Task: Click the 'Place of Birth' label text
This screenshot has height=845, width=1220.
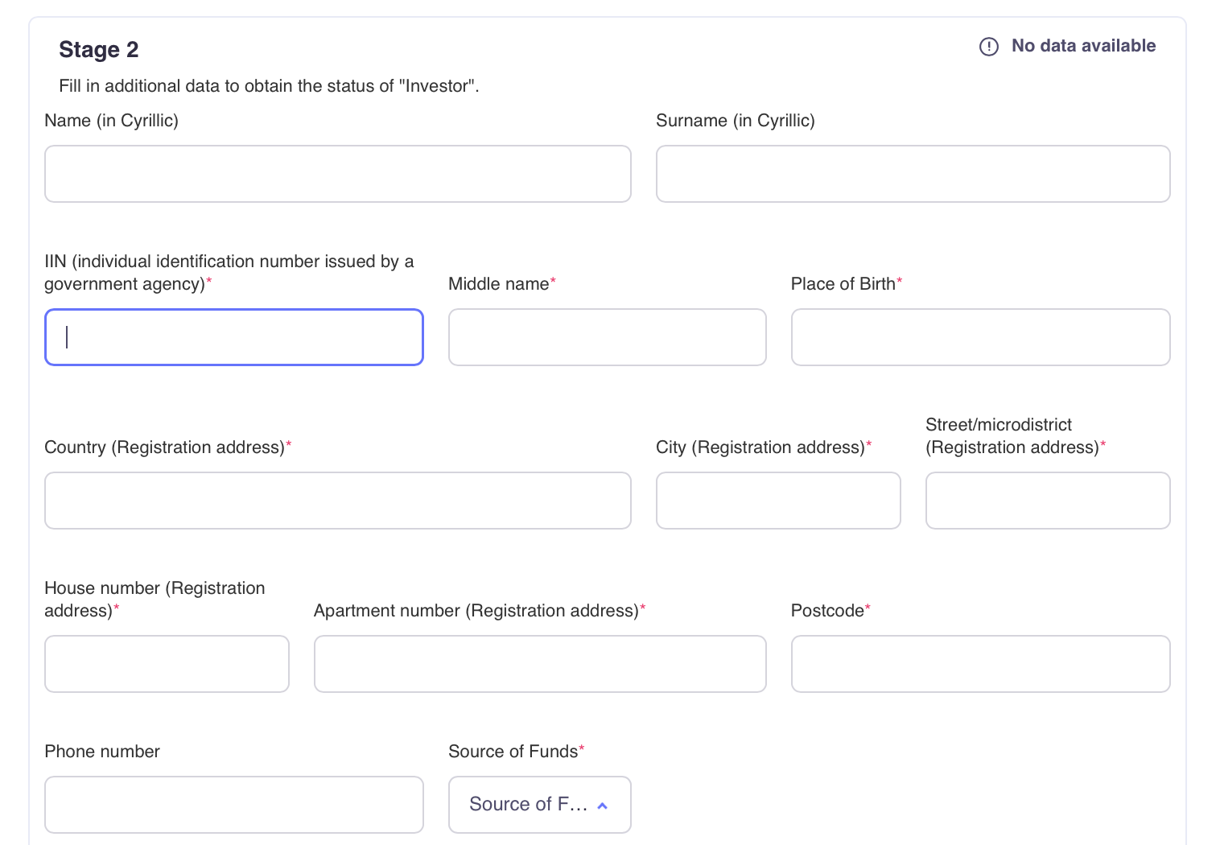Action: [843, 284]
